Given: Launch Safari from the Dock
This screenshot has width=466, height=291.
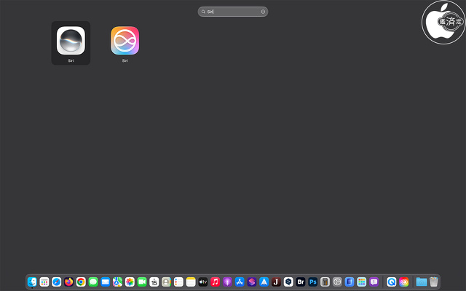Looking at the screenshot, I should pyautogui.click(x=57, y=282).
